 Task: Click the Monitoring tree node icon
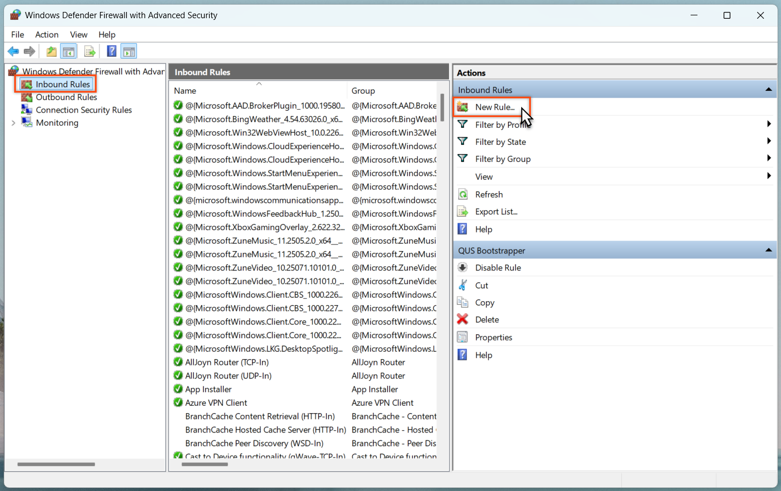pyautogui.click(x=27, y=123)
